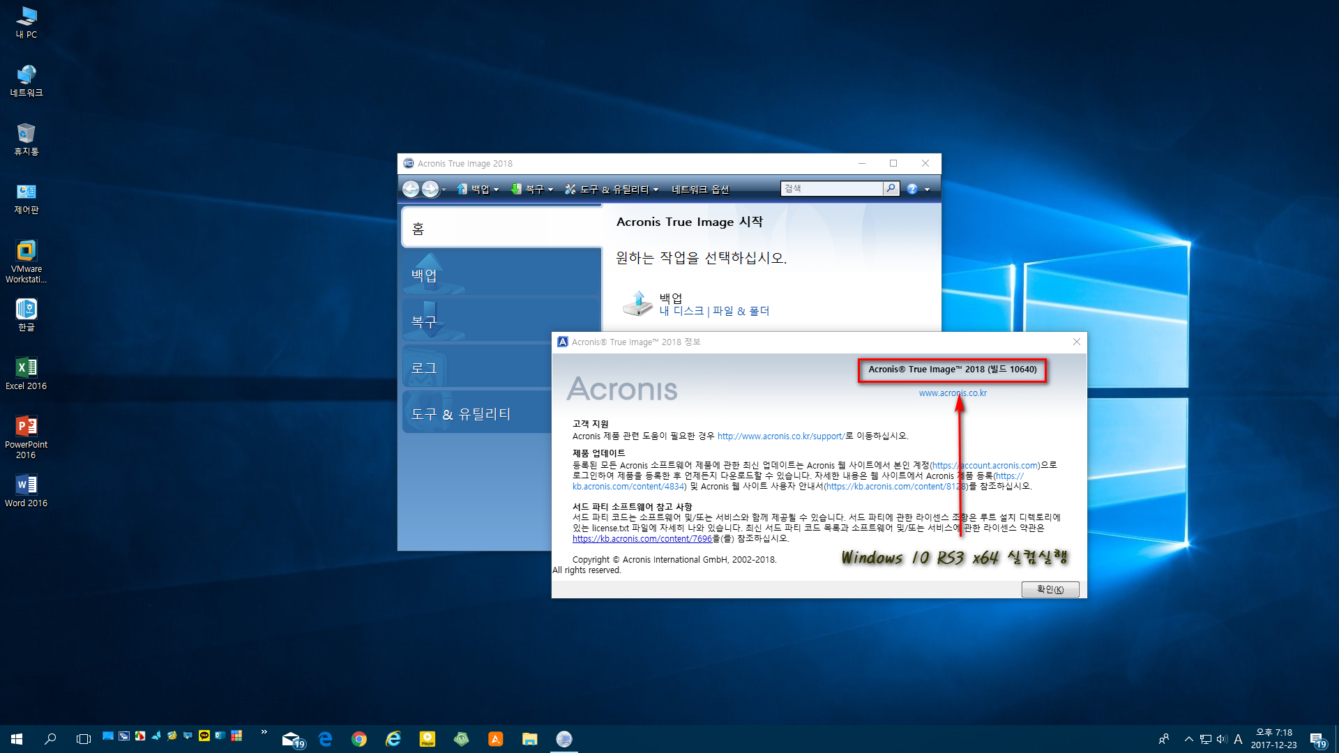Select the 도구 & 유틸리티 sidebar tab
The width and height of the screenshot is (1339, 753).
[478, 413]
